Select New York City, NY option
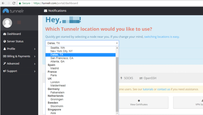 click(81, 51)
